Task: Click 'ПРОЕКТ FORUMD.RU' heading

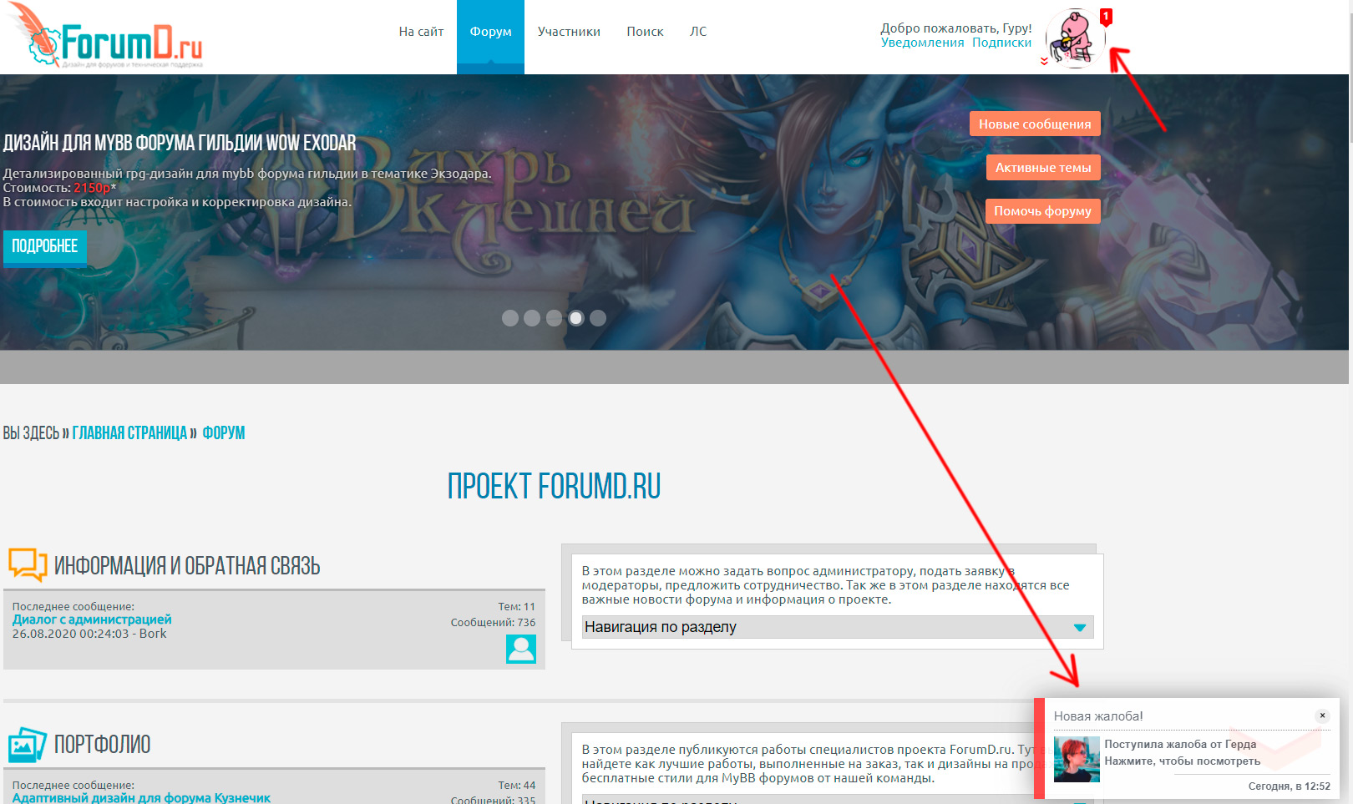Action: [554, 486]
